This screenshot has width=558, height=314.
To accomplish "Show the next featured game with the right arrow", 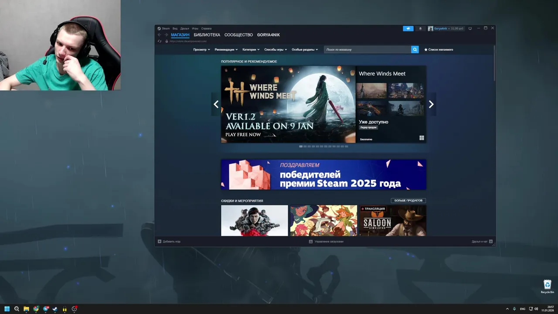I will tap(431, 104).
